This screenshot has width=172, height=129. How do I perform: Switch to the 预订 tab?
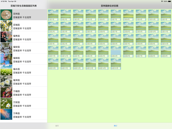[116, 126]
